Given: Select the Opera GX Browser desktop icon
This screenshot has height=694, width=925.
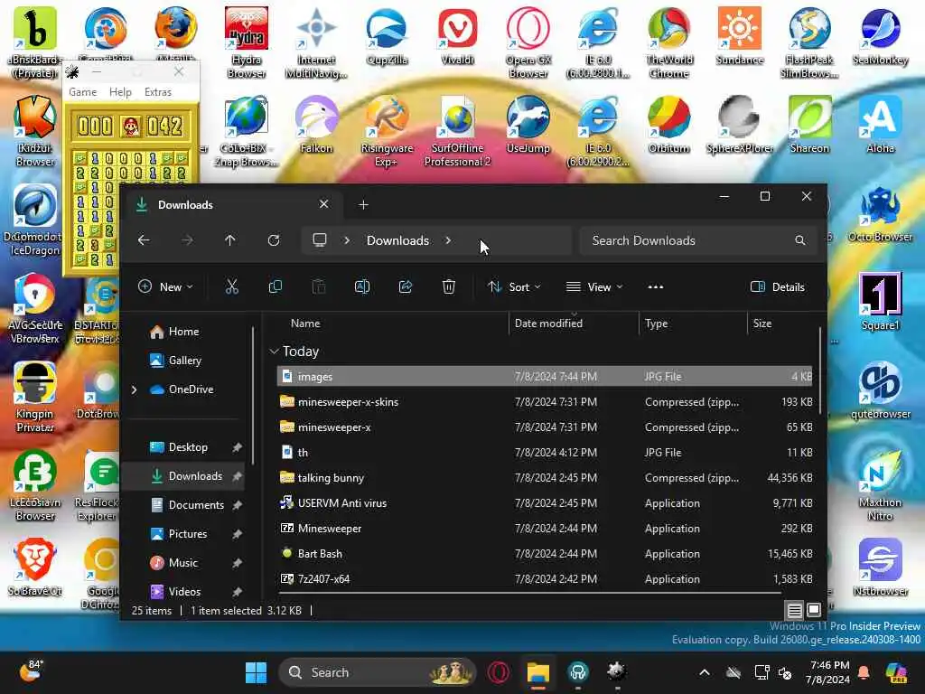Looking at the screenshot, I should click(x=528, y=42).
